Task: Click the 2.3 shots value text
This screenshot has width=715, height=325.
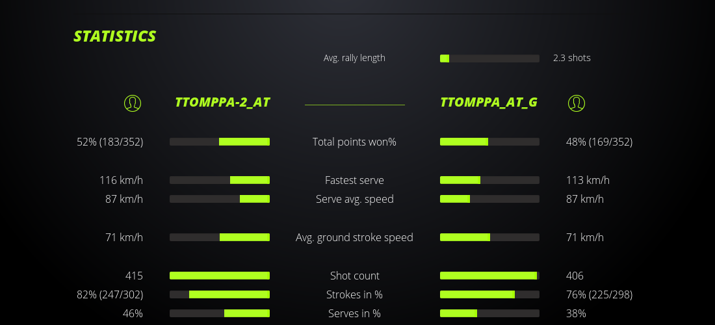Action: (x=572, y=58)
